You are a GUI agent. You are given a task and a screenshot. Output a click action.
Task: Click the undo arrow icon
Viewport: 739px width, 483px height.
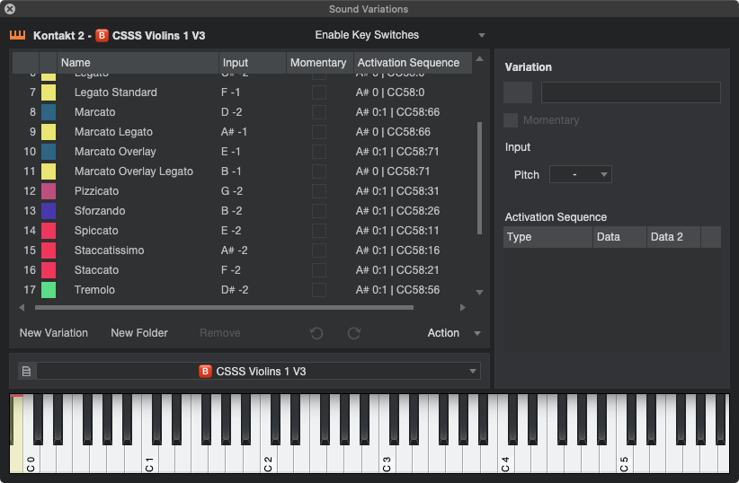316,333
